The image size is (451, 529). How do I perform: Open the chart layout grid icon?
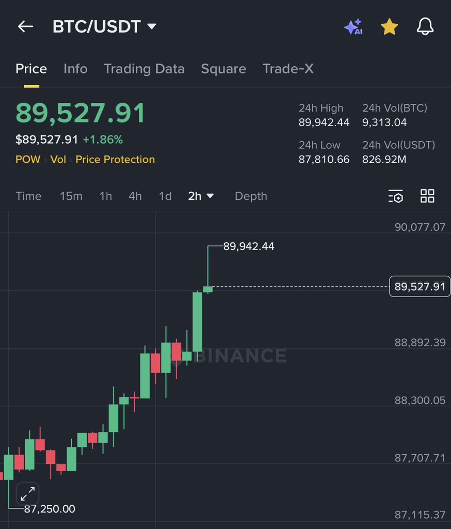click(427, 196)
